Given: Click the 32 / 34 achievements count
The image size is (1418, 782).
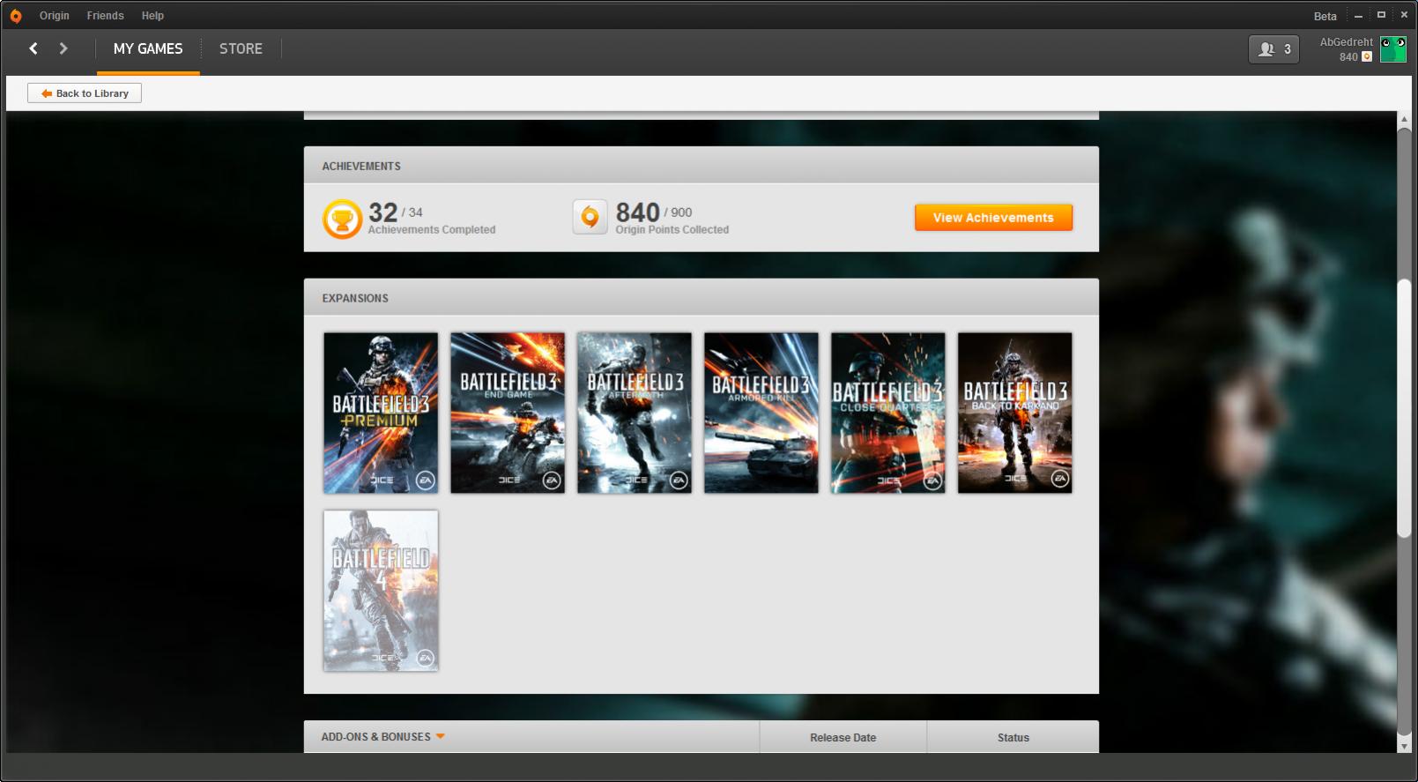Looking at the screenshot, I should coord(396,212).
